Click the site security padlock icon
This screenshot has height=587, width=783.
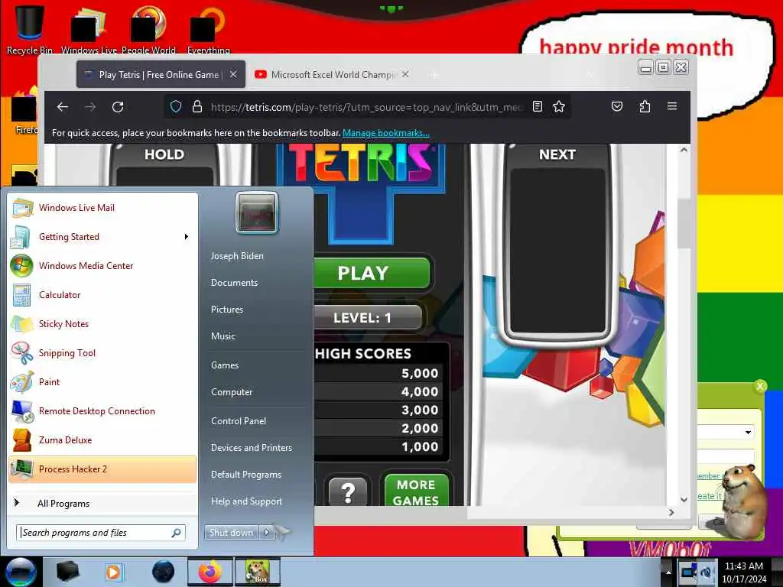click(x=197, y=106)
